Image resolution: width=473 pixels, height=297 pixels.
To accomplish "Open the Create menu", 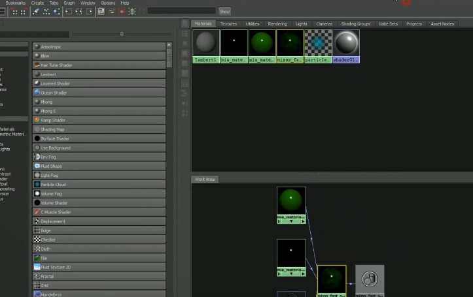I will 37,3.
